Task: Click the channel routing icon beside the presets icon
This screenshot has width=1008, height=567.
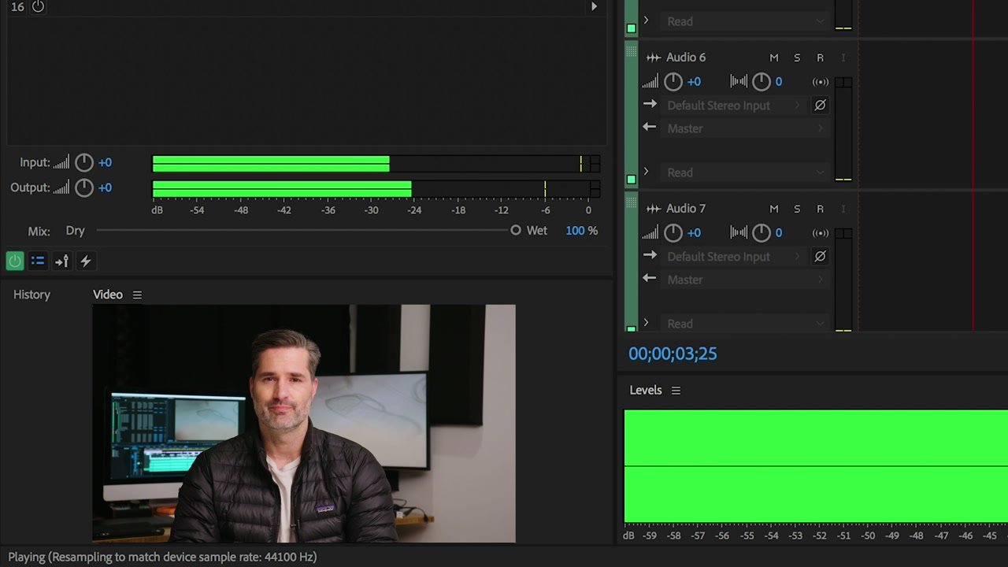Action: click(x=61, y=261)
